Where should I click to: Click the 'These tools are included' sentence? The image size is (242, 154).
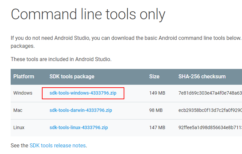(61, 59)
